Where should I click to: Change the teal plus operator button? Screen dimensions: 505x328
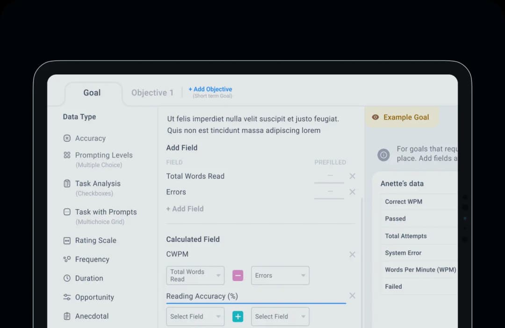pos(238,316)
